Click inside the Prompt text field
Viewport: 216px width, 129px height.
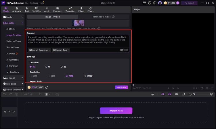click(x=78, y=40)
